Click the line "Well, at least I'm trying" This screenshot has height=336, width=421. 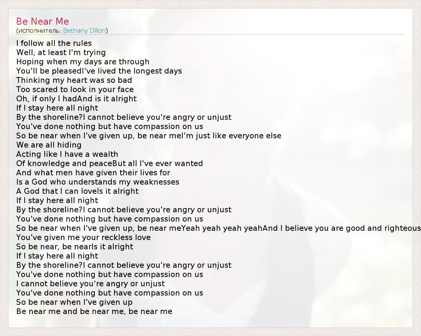coord(61,52)
